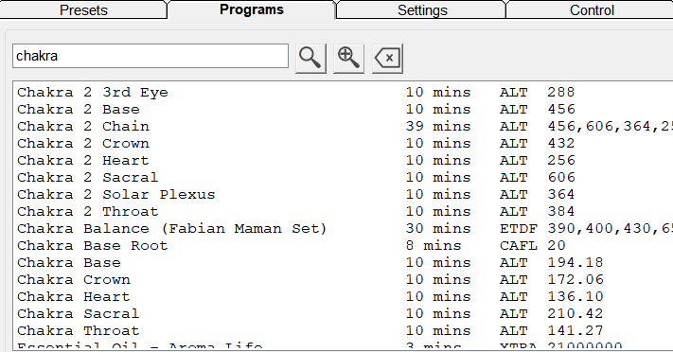The image size is (673, 352).
Task: Open the Settings tab
Action: coord(422,9)
